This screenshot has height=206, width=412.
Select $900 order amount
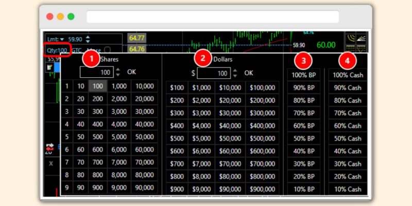tap(177, 189)
